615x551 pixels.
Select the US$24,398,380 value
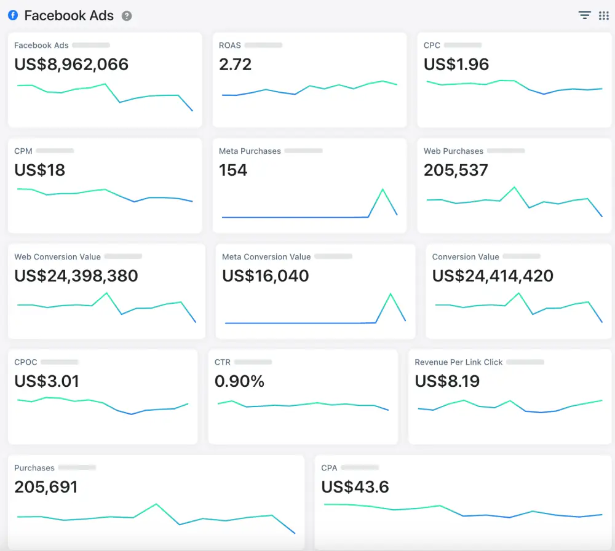pyautogui.click(x=76, y=275)
